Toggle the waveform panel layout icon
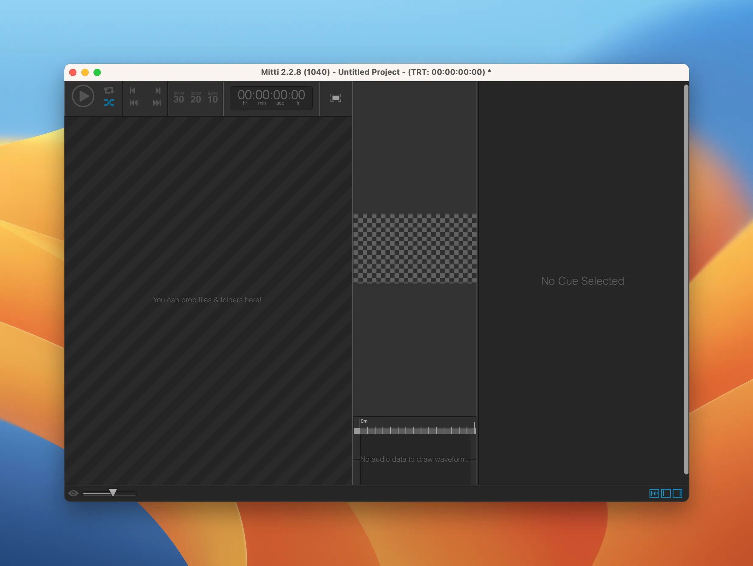The image size is (753, 566). (x=654, y=493)
